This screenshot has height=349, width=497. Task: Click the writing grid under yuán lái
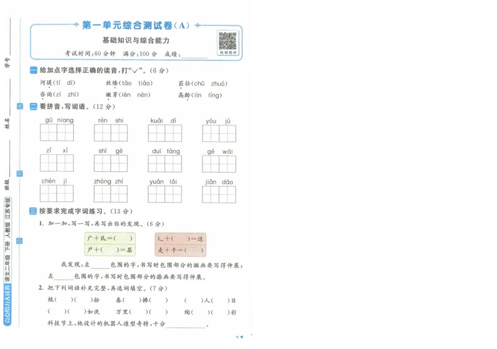[x=165, y=194]
